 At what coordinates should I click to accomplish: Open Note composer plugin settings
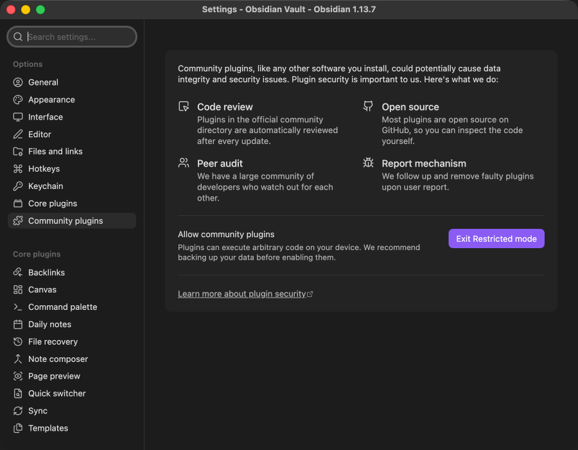pyautogui.click(x=72, y=359)
